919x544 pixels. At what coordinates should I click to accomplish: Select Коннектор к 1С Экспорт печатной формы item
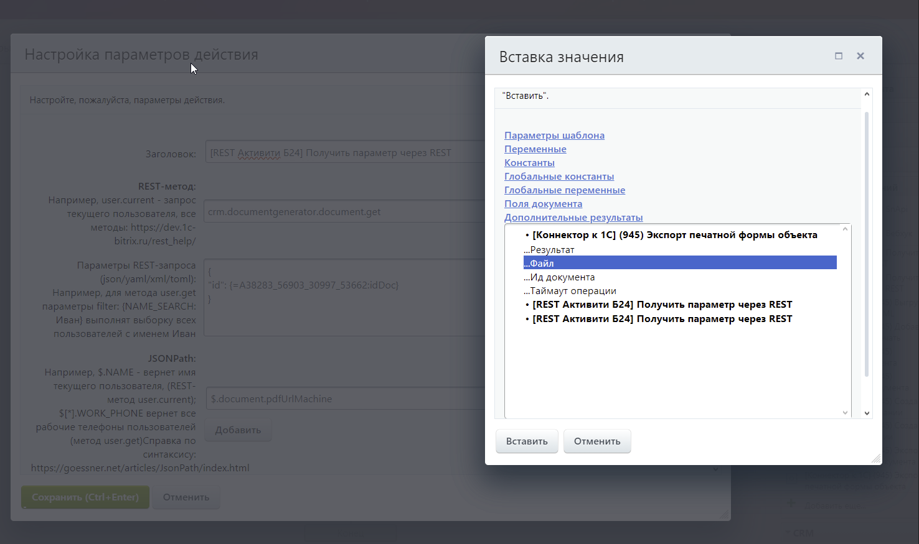click(674, 235)
